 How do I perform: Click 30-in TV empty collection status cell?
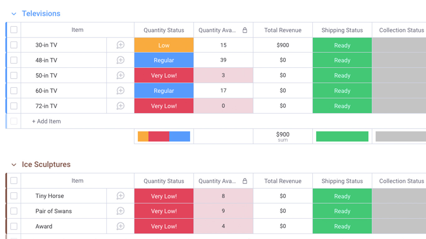[399, 45]
